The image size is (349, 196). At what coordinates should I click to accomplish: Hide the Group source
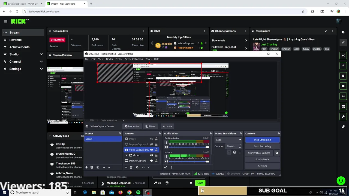click(x=152, y=155)
